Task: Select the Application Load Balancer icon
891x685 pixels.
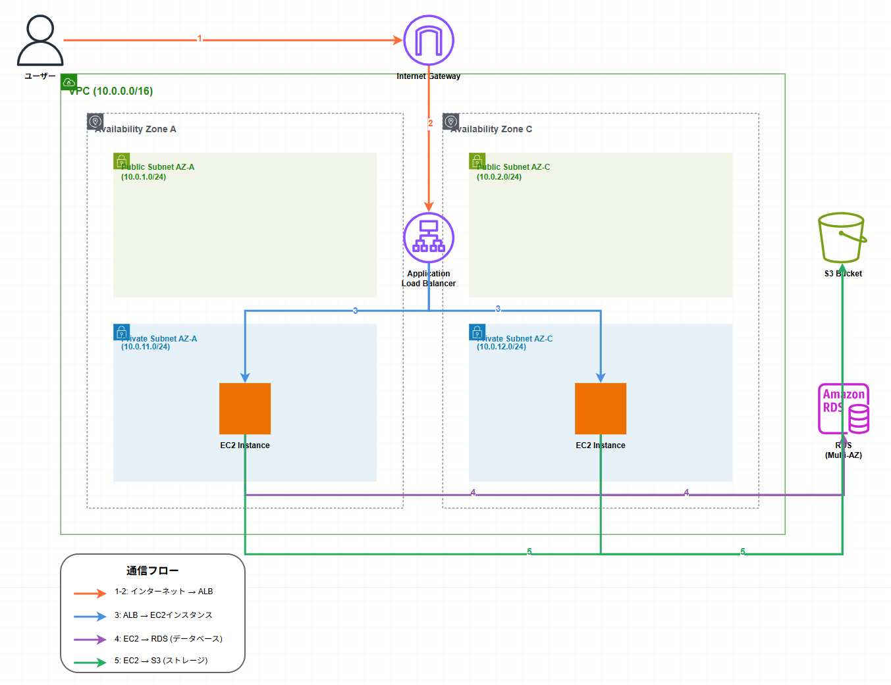Action: point(429,238)
